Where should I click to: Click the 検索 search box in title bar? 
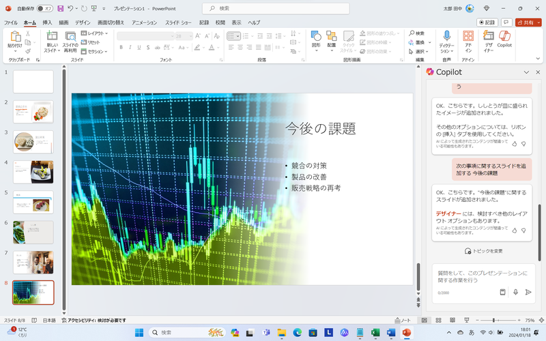click(276, 8)
